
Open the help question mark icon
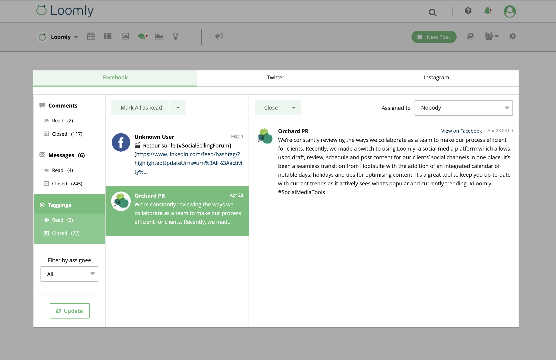pyautogui.click(x=468, y=11)
